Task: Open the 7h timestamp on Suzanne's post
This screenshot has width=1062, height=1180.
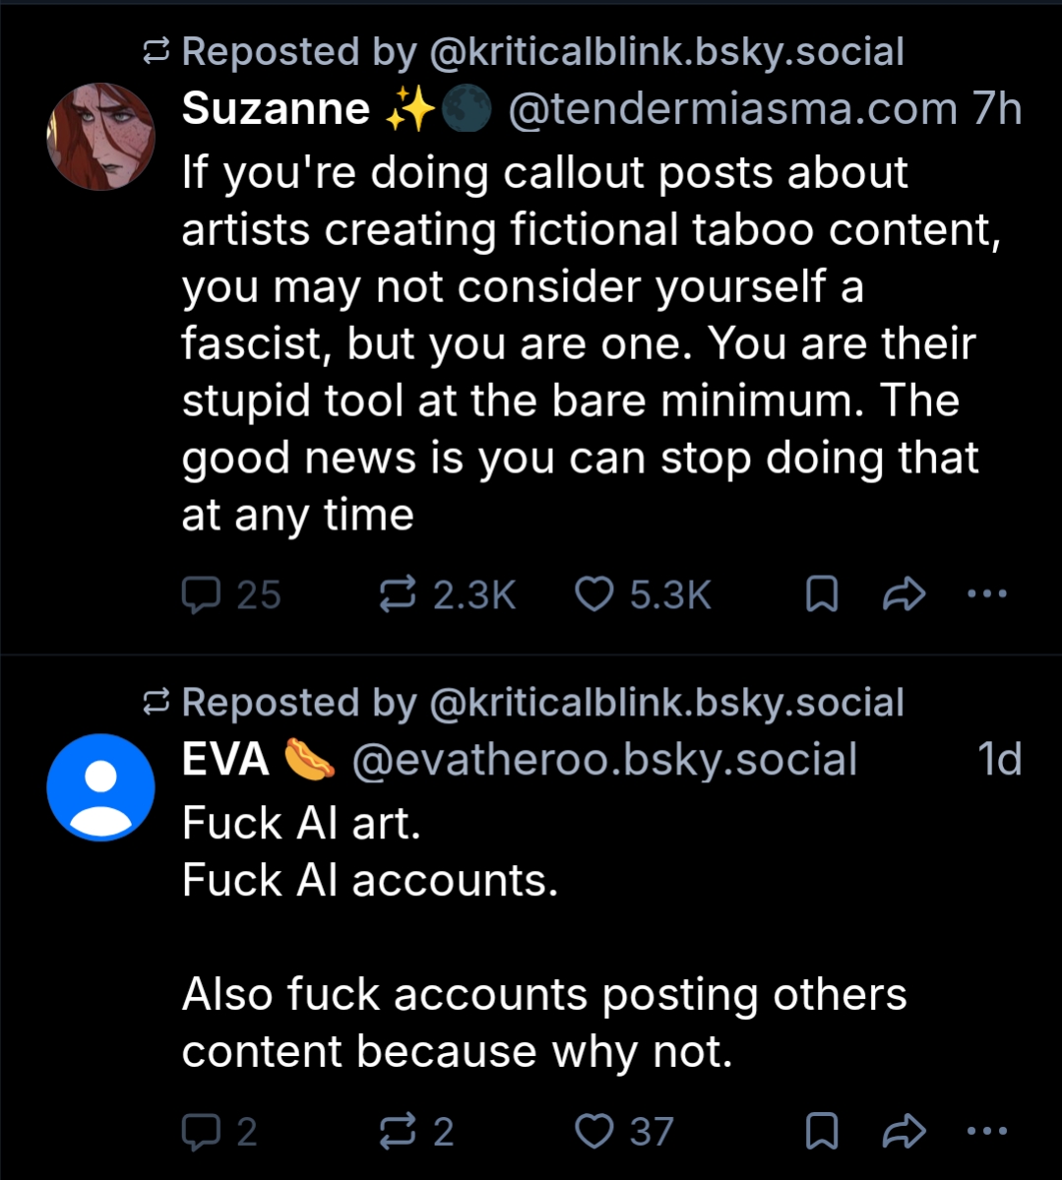Action: coord(996,109)
